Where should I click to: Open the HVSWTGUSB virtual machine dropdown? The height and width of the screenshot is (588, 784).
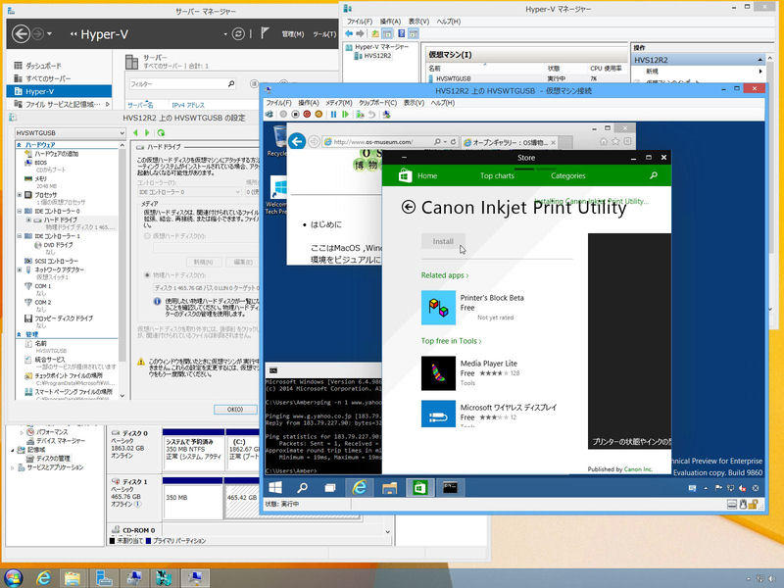[71, 133]
